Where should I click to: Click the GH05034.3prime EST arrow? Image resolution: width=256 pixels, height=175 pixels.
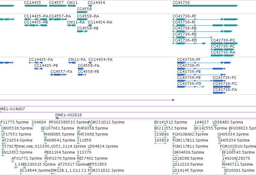pyautogui.click(x=219, y=137)
